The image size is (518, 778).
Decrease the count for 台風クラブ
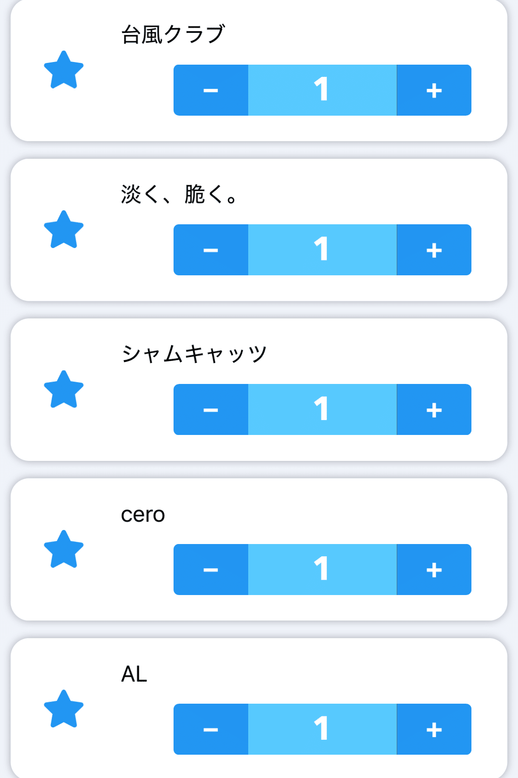[x=211, y=90]
